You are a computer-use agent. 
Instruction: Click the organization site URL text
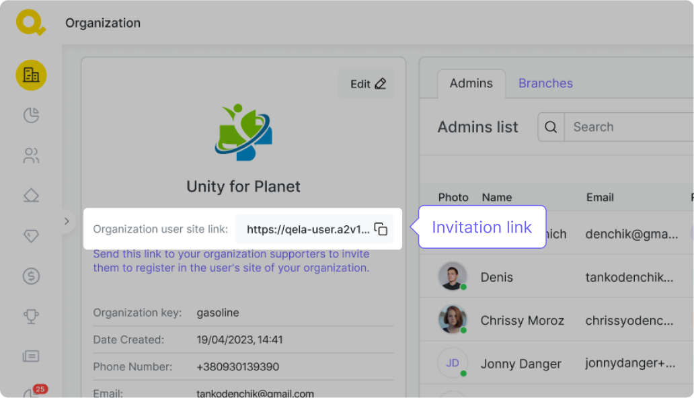[x=307, y=229]
